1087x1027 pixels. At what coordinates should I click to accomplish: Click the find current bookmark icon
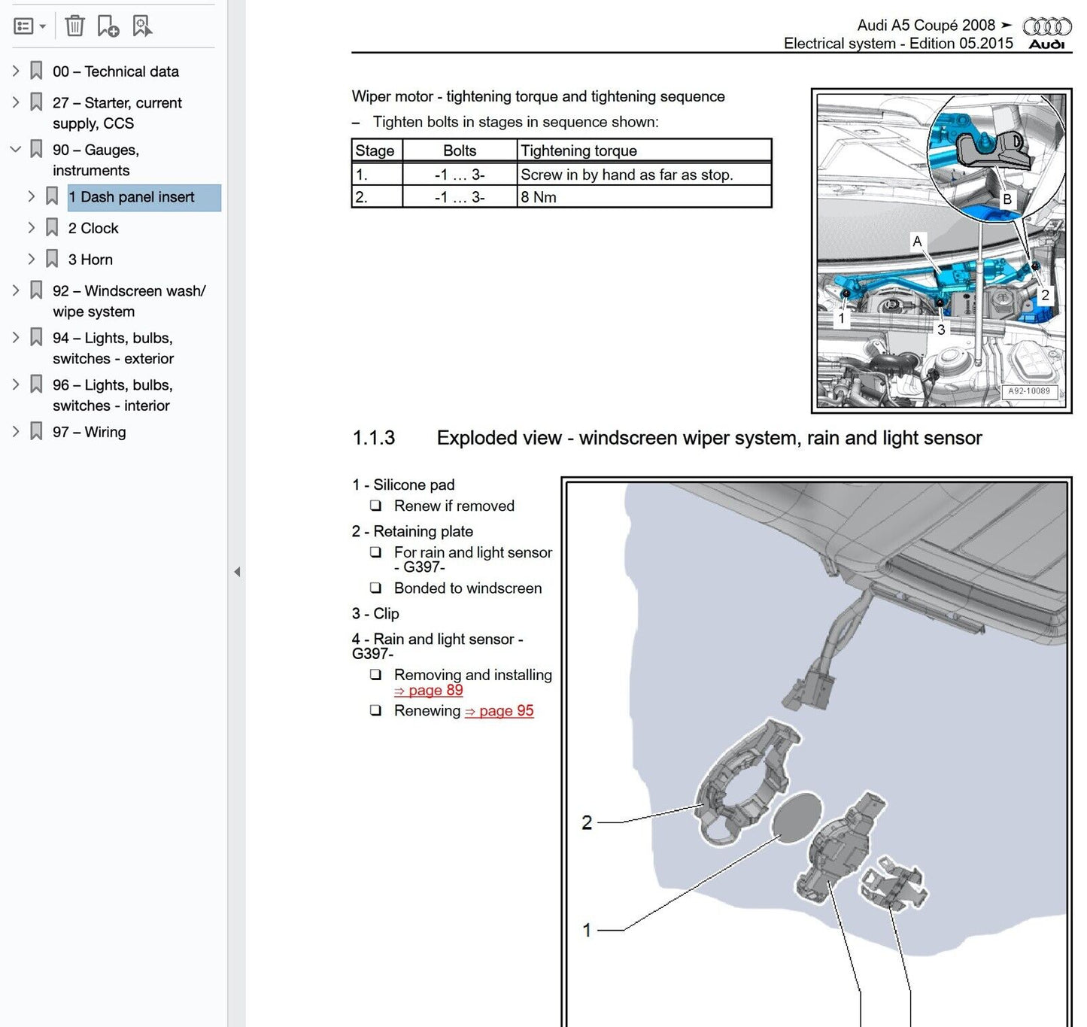(141, 26)
